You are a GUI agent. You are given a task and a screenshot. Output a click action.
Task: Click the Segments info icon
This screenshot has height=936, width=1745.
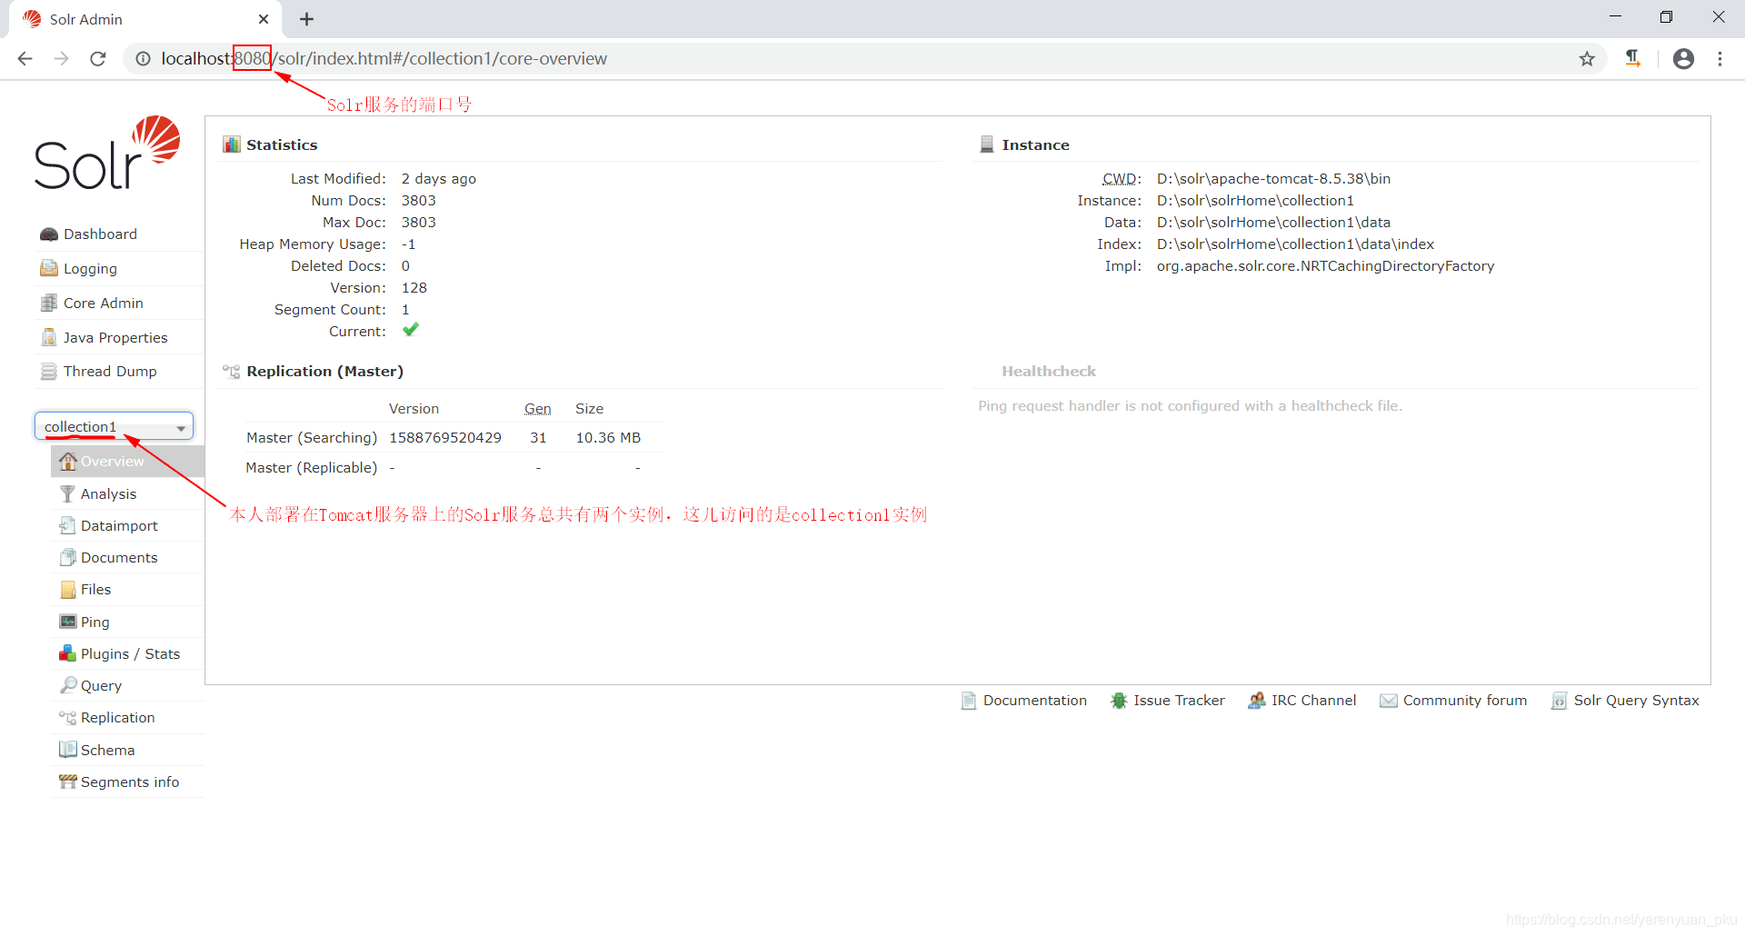[68, 782]
